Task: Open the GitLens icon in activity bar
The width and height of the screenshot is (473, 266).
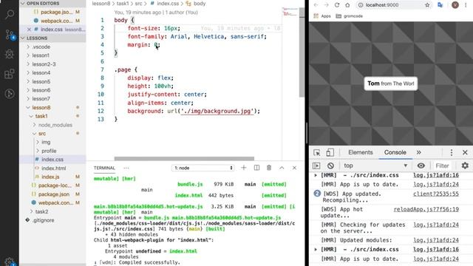Action: click(10, 94)
